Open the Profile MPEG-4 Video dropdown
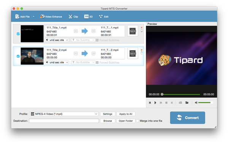 pyautogui.click(x=64, y=114)
